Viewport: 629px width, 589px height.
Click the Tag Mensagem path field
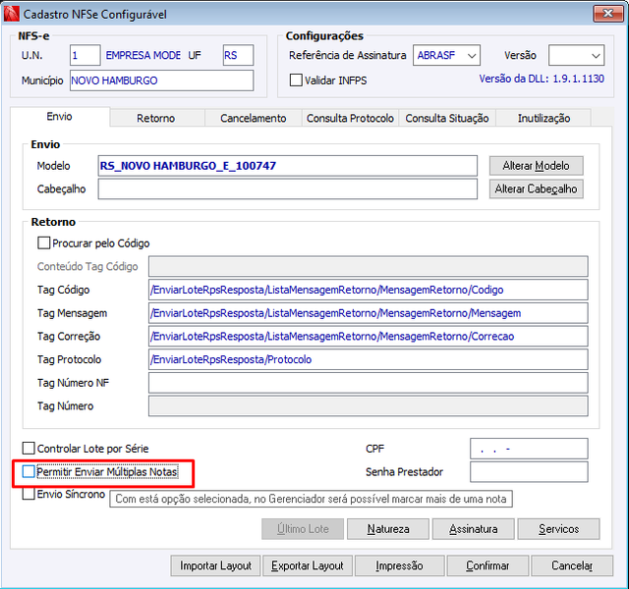click(x=369, y=313)
